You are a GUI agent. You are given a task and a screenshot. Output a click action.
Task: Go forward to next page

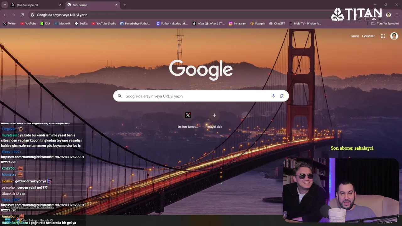[x=14, y=15]
